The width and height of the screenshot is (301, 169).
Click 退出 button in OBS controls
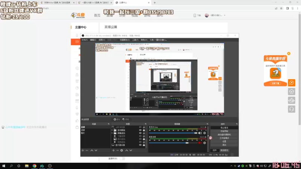coord(224,145)
